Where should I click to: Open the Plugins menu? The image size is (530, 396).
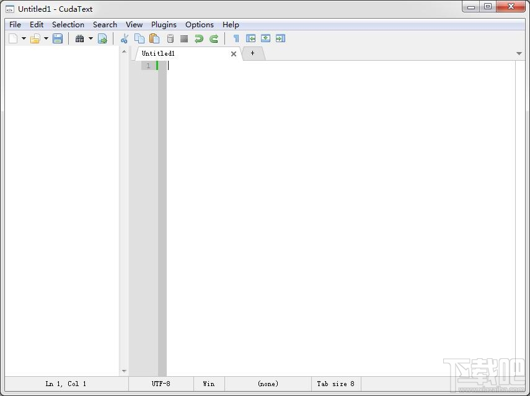164,25
